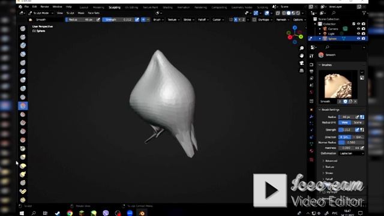Open the Texture dropdown in header
Image resolution: width=384 pixels, height=216 pixels.
[x=173, y=20]
